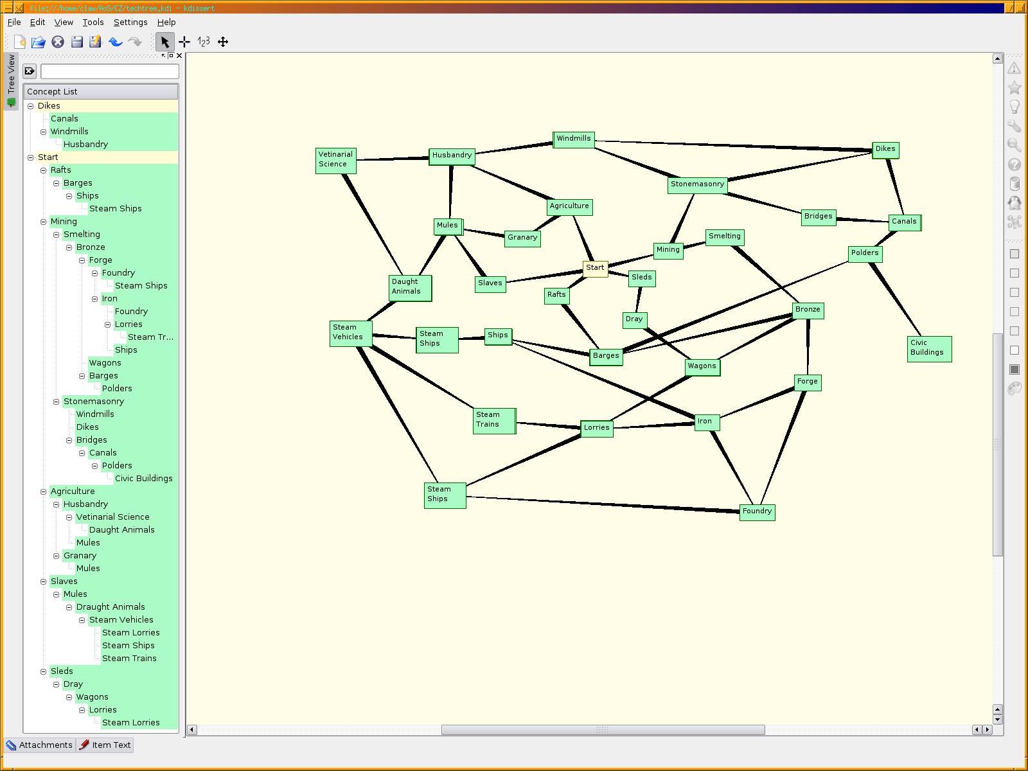Collapse the Sleds branch in the tree
This screenshot has width=1028, height=771.
click(44, 671)
